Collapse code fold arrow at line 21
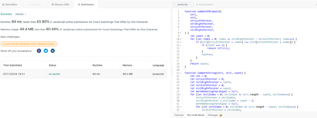This screenshot has width=317, height=118. coord(180,73)
